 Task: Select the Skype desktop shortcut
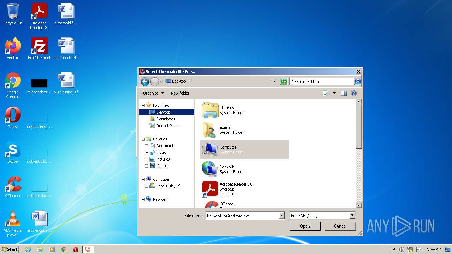click(13, 152)
